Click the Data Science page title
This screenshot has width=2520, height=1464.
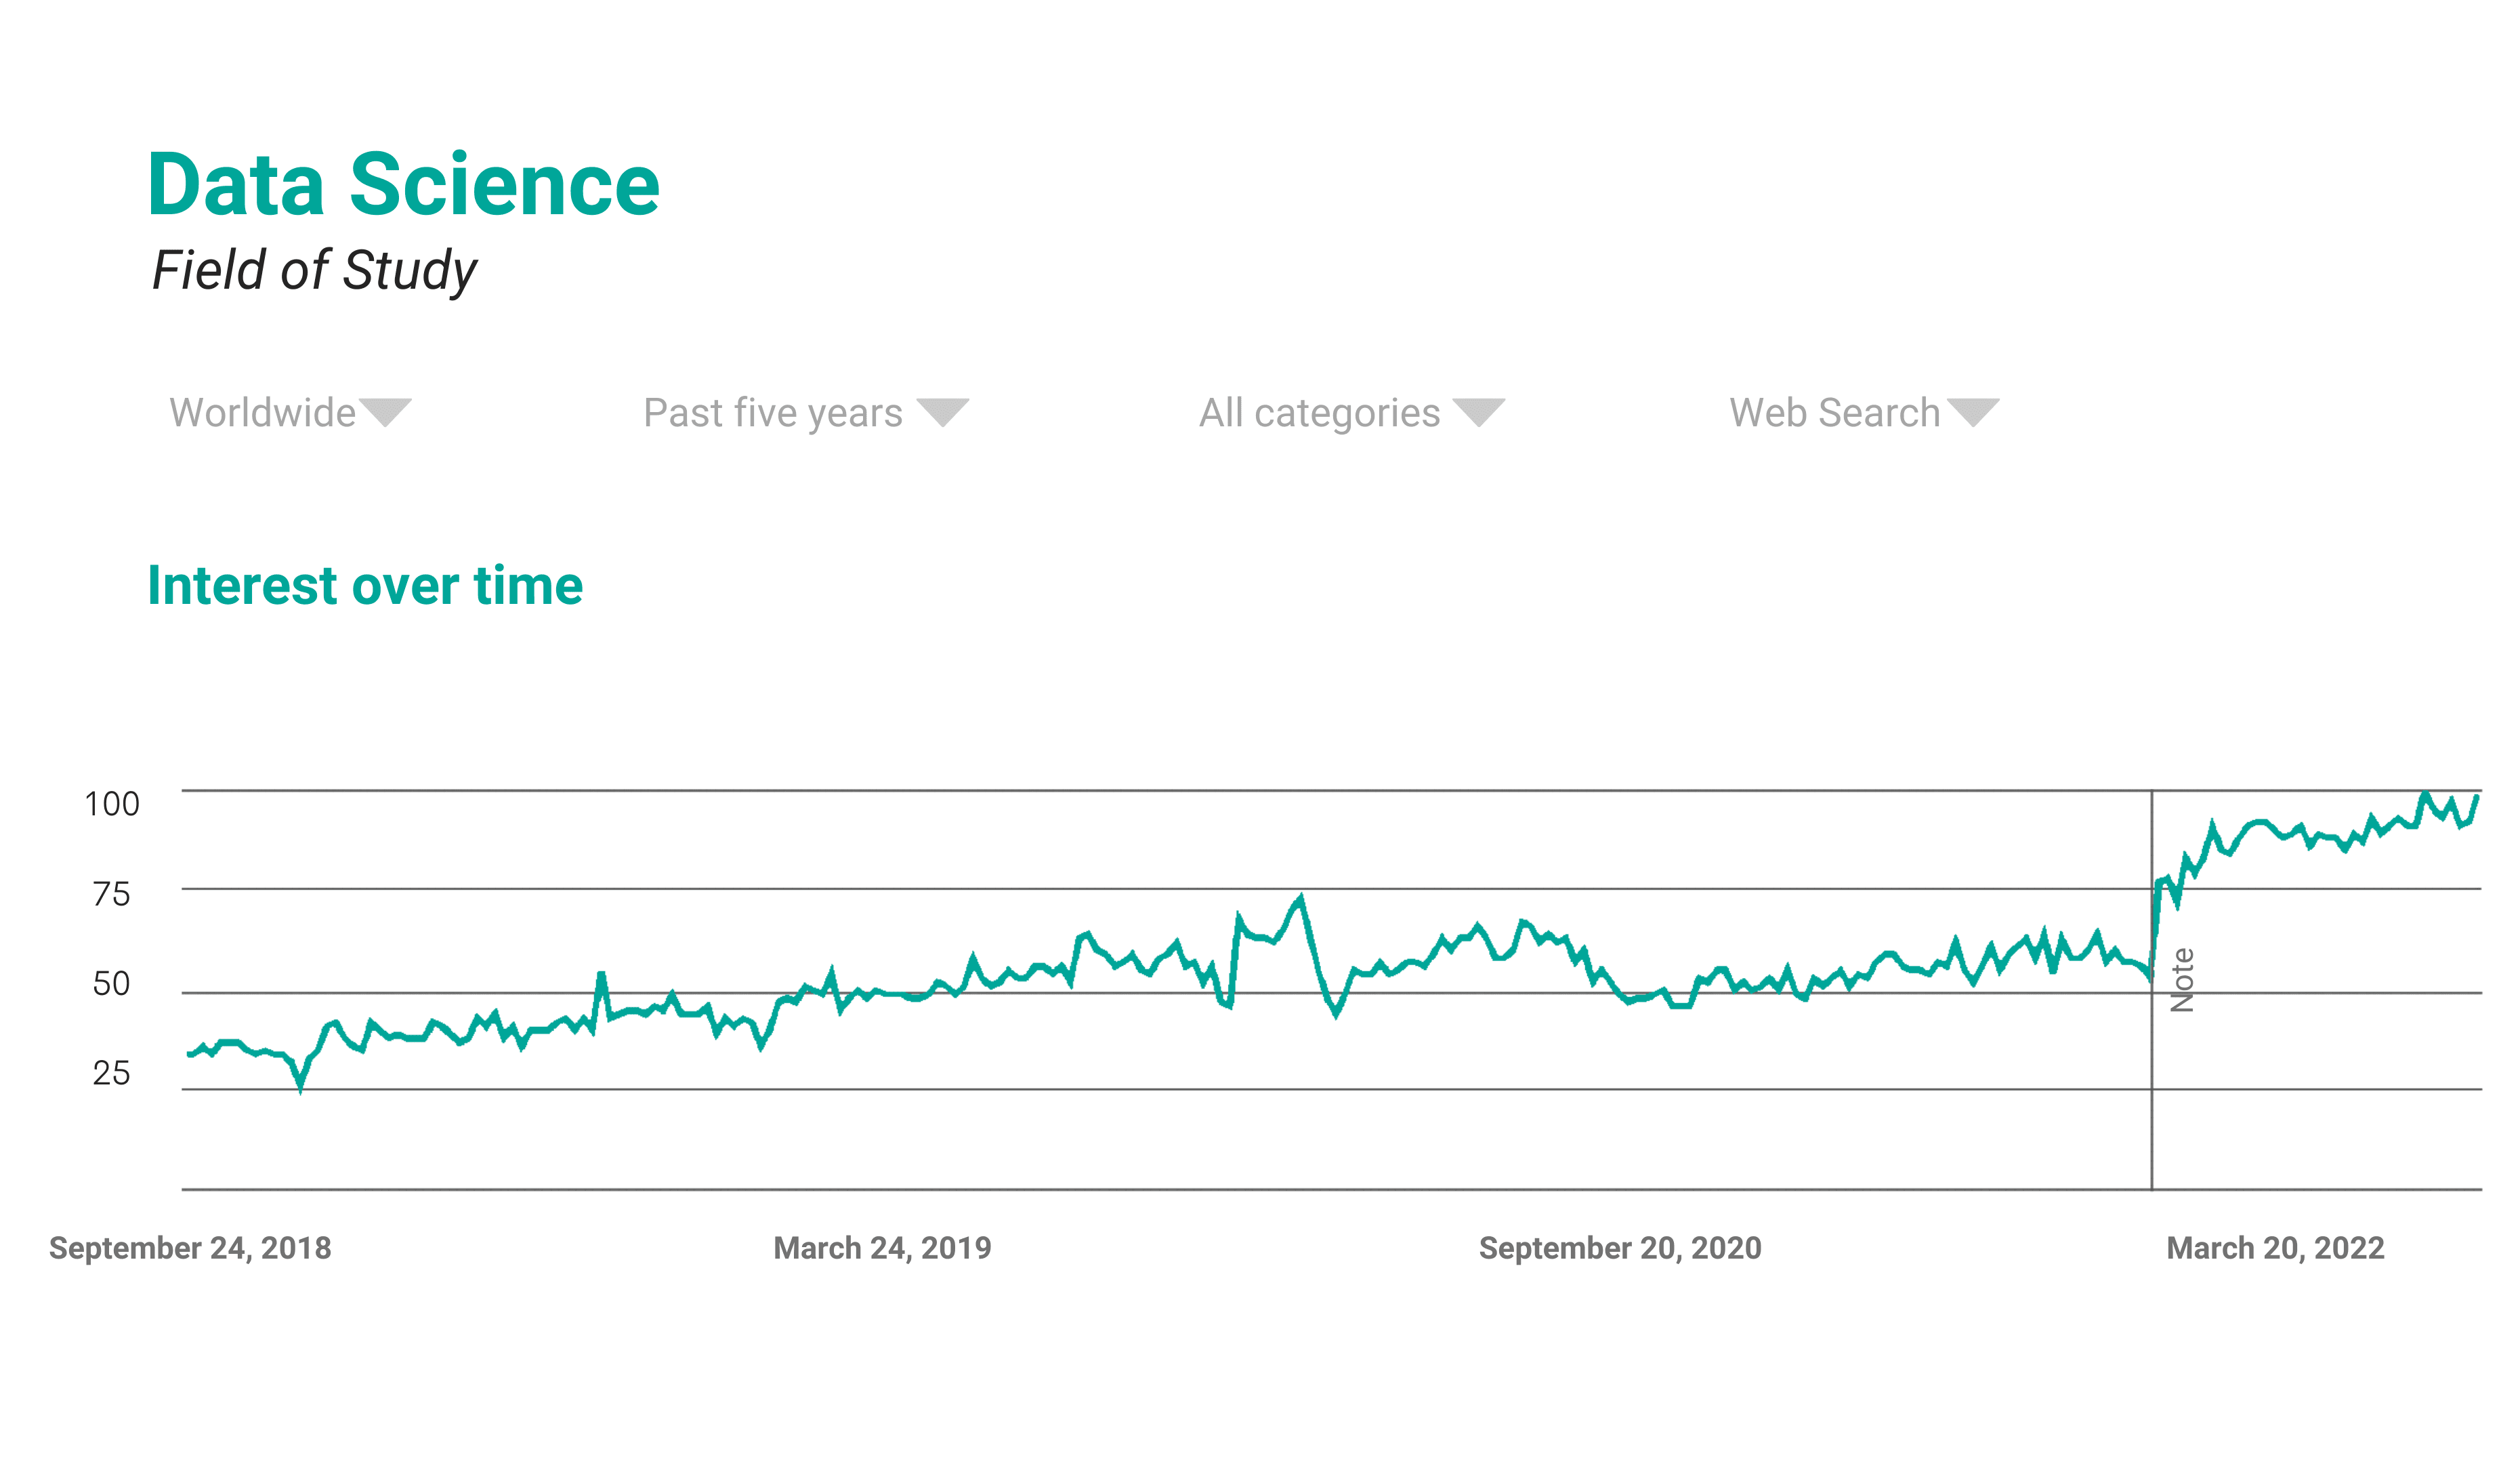point(404,184)
